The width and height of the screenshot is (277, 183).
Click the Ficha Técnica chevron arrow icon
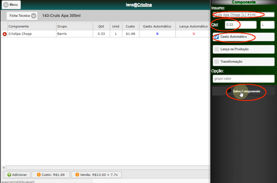pyautogui.click(x=34, y=16)
